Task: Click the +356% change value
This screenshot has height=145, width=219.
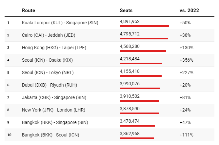Action: coord(187,60)
